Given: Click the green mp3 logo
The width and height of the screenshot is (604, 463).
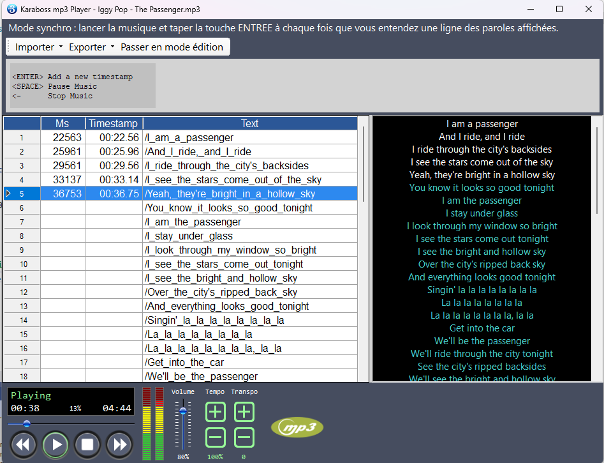Looking at the screenshot, I should (297, 428).
